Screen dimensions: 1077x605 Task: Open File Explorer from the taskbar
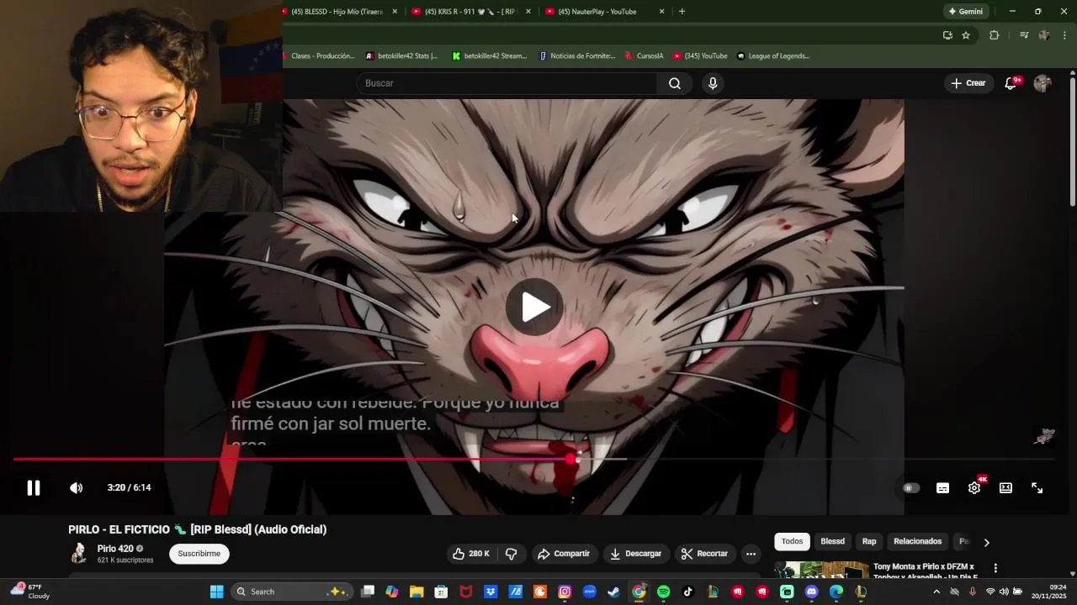click(x=416, y=592)
